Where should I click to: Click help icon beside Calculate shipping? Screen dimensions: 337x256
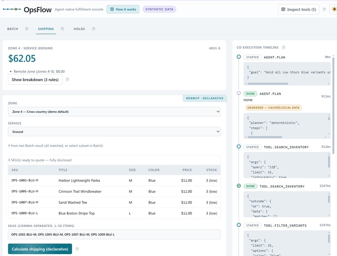tap(77, 249)
